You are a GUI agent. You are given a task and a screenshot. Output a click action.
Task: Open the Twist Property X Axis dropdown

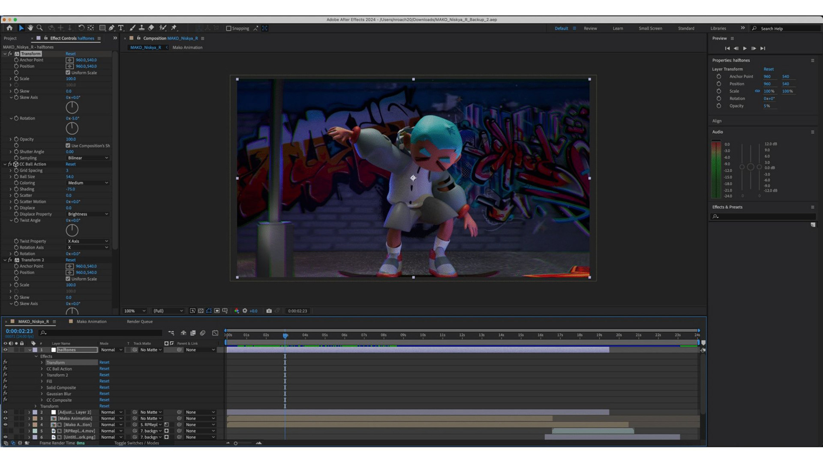(x=87, y=241)
